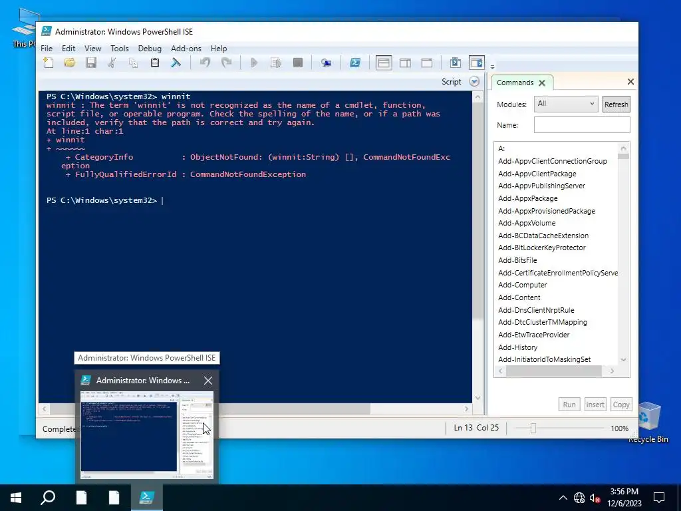The width and height of the screenshot is (681, 511).
Task: Cut selection with the scissors icon
Action: 112,63
